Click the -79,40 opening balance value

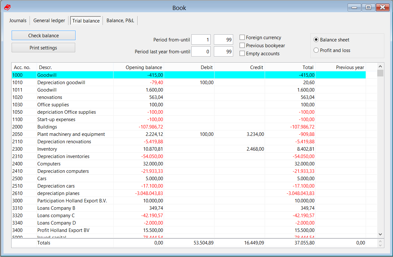[157, 83]
